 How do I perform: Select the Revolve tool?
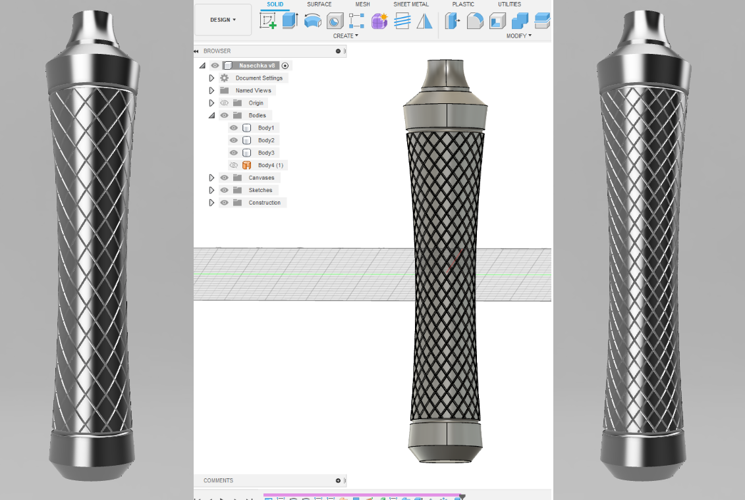coord(313,21)
